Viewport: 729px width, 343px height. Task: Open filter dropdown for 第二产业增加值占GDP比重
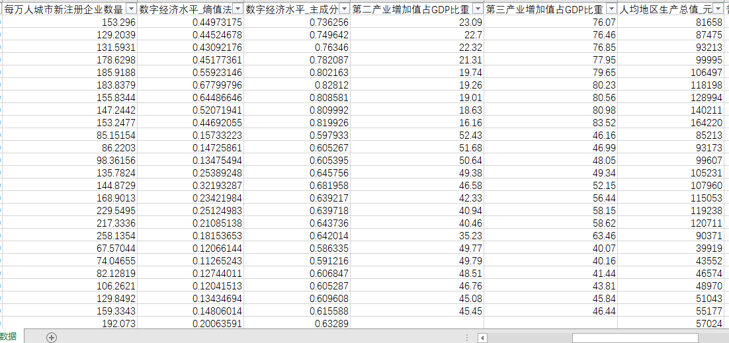(478, 9)
